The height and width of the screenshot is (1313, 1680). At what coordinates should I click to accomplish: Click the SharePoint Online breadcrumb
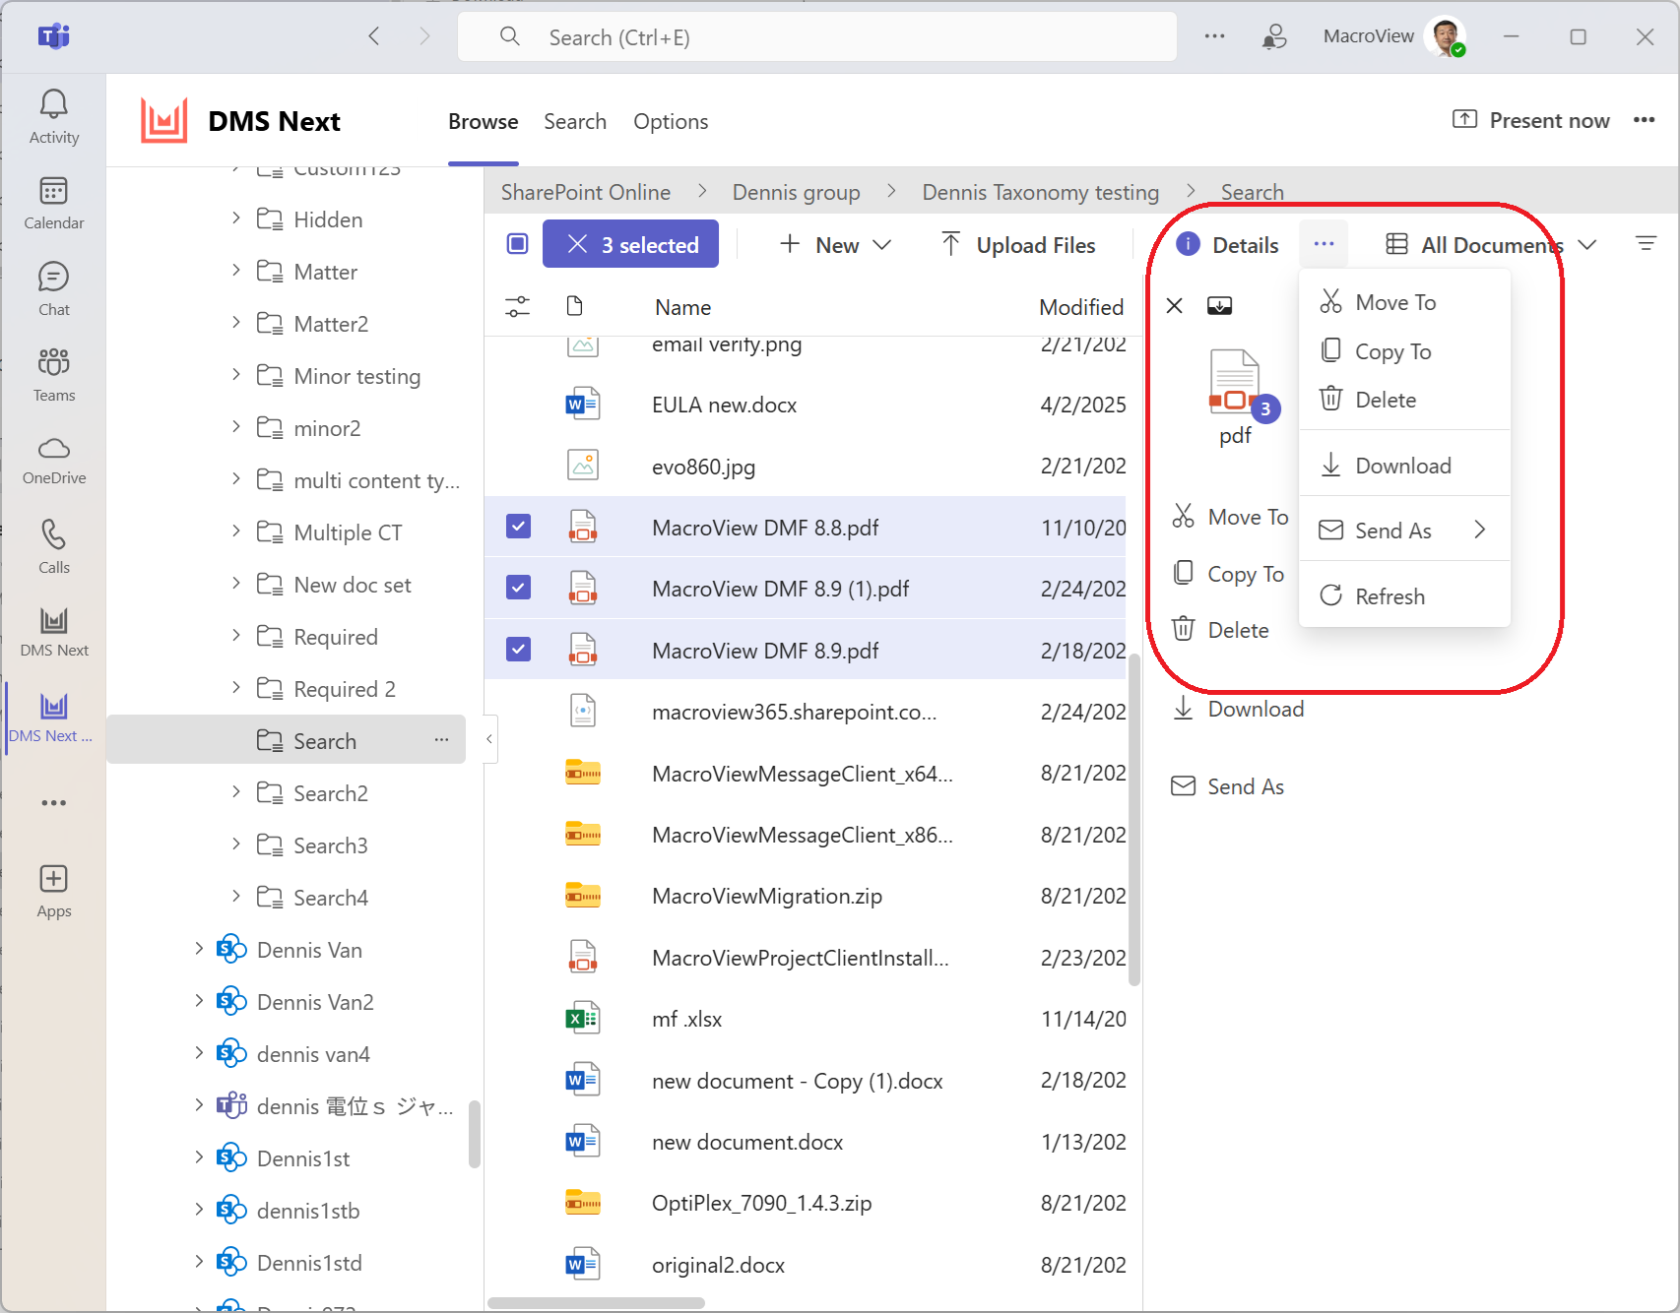click(585, 192)
